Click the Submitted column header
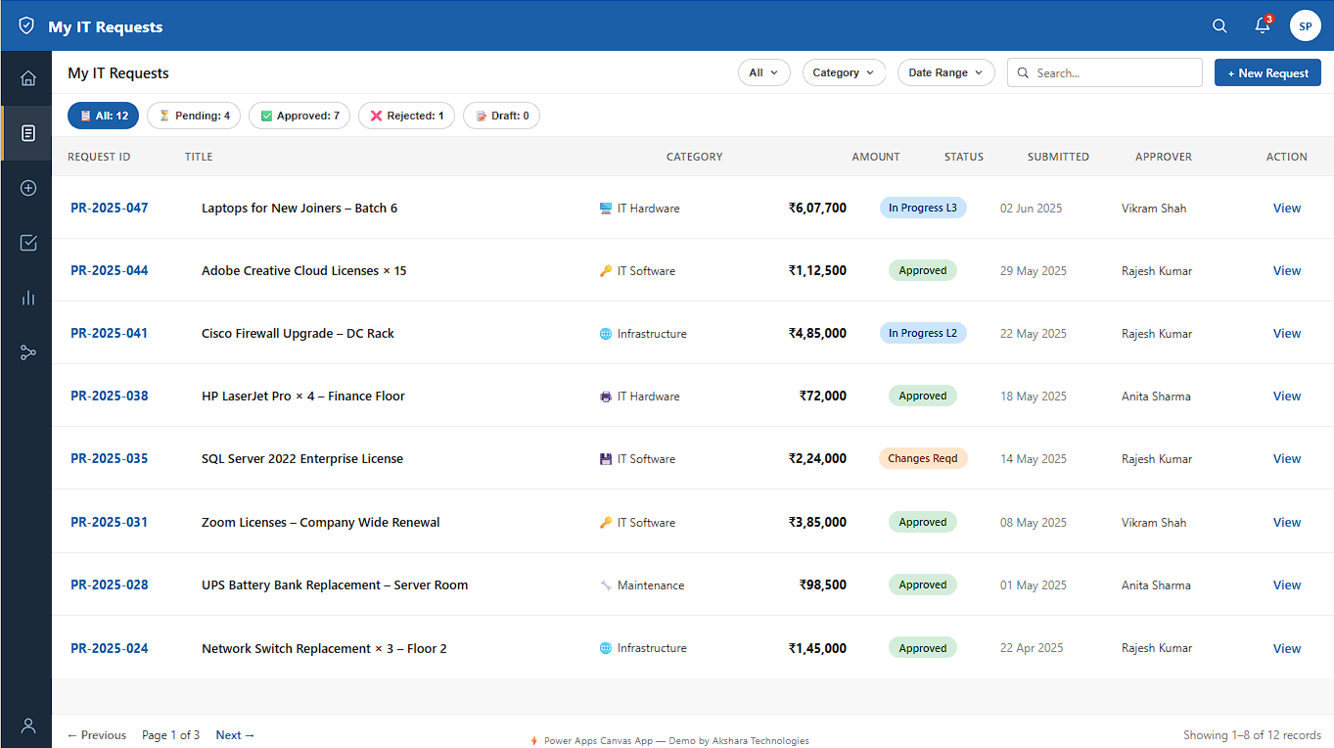 [x=1058, y=157]
